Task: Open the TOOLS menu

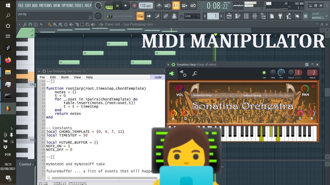Action: 79,5
